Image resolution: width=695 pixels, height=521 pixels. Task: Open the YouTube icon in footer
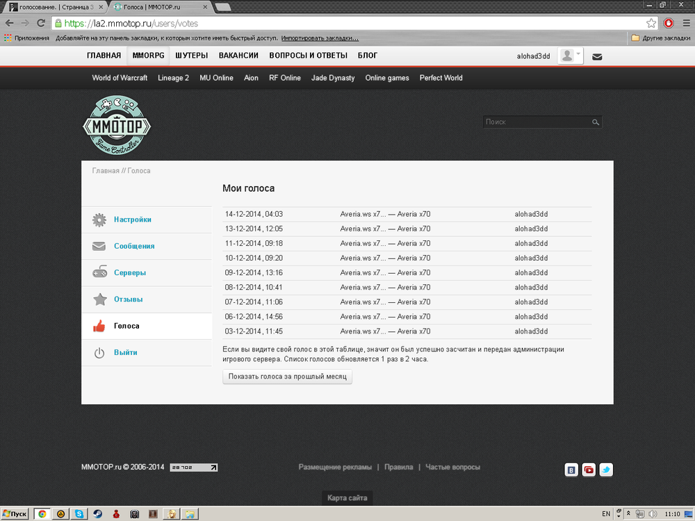pyautogui.click(x=589, y=470)
